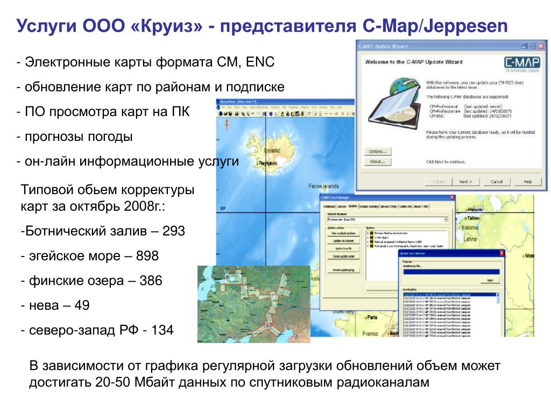This screenshot has height=413, width=551.
Task: Expand the first tree row in the Updates list
Action: coord(368,233)
